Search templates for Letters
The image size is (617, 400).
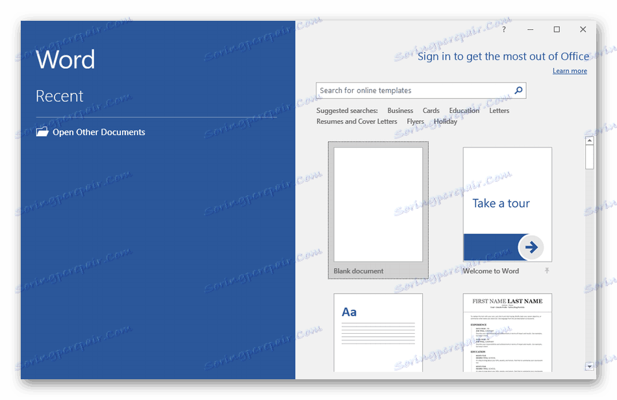click(499, 110)
